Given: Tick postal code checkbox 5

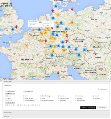Looking at the screenshot, I should pyautogui.click(x=25, y=105).
